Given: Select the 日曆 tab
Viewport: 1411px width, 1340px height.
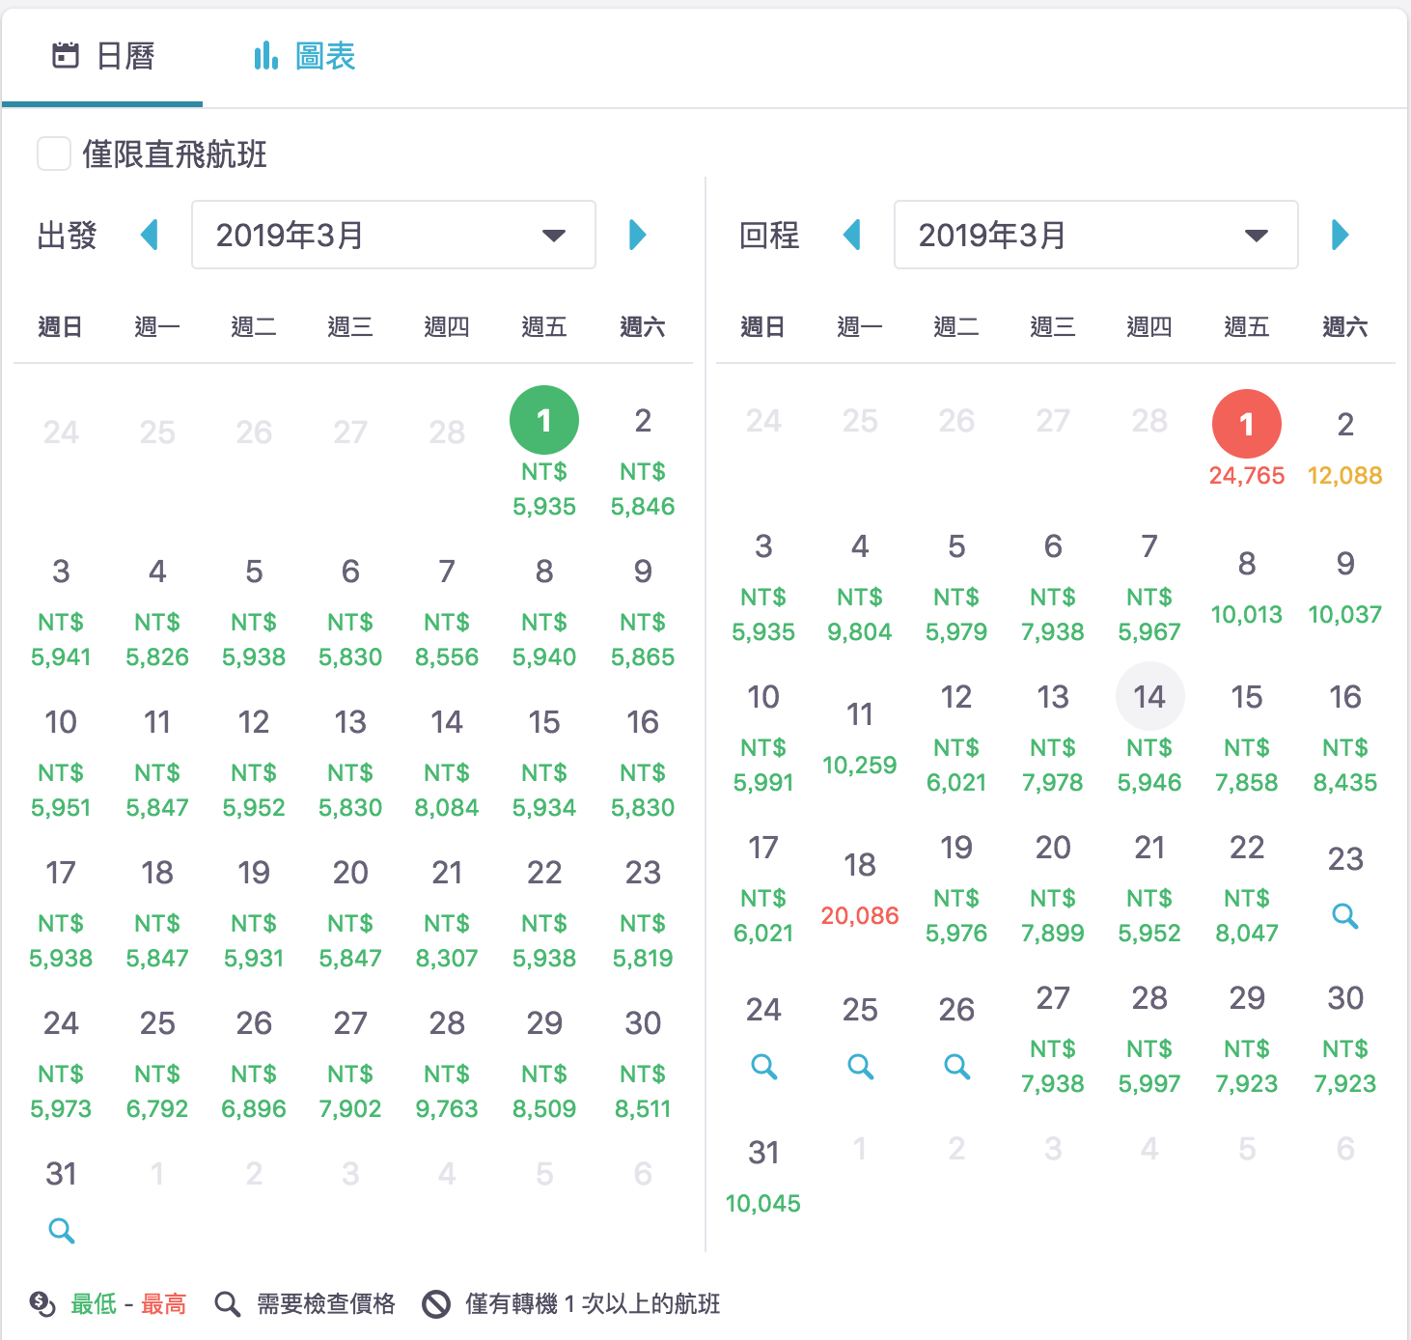Looking at the screenshot, I should tap(103, 55).
